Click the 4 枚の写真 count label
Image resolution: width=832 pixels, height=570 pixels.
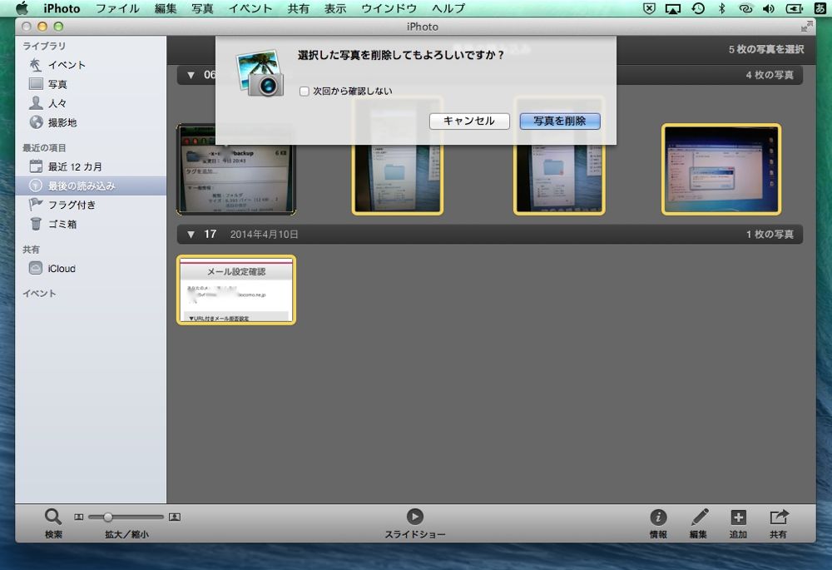(x=770, y=75)
